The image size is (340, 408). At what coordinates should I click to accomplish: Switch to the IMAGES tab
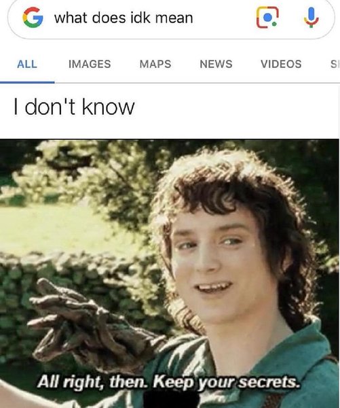click(90, 64)
